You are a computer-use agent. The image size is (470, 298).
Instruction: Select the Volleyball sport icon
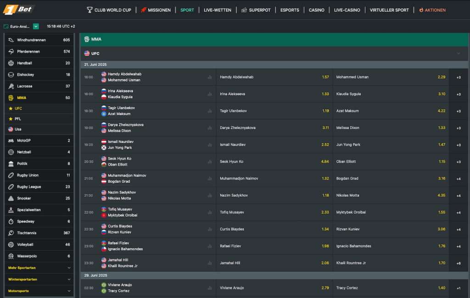point(11,245)
